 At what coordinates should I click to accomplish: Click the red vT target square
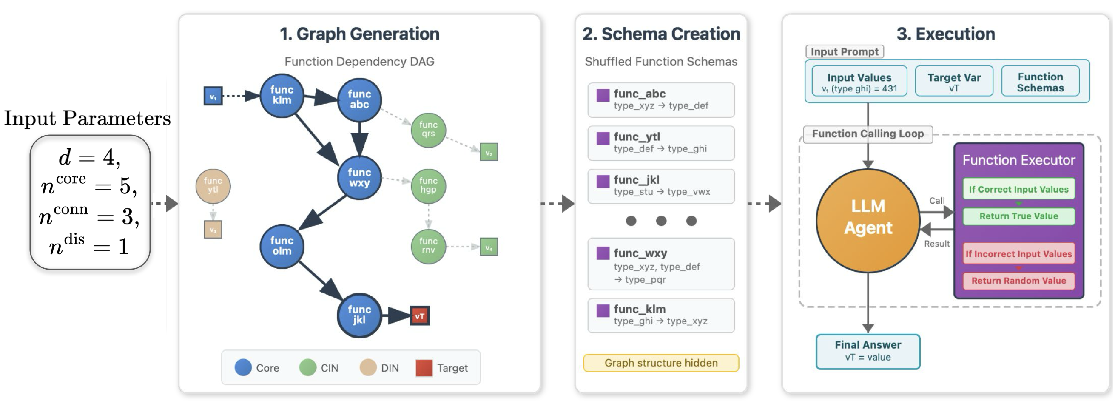pos(419,316)
